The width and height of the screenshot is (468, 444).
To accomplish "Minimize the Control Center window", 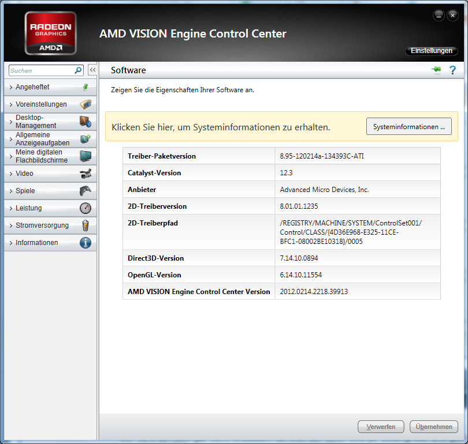I will pyautogui.click(x=439, y=16).
